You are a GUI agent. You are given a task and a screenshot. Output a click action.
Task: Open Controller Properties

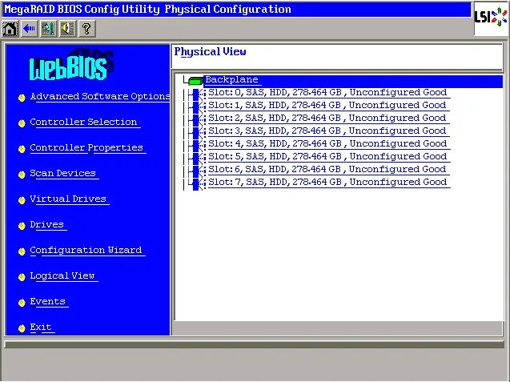tap(86, 148)
